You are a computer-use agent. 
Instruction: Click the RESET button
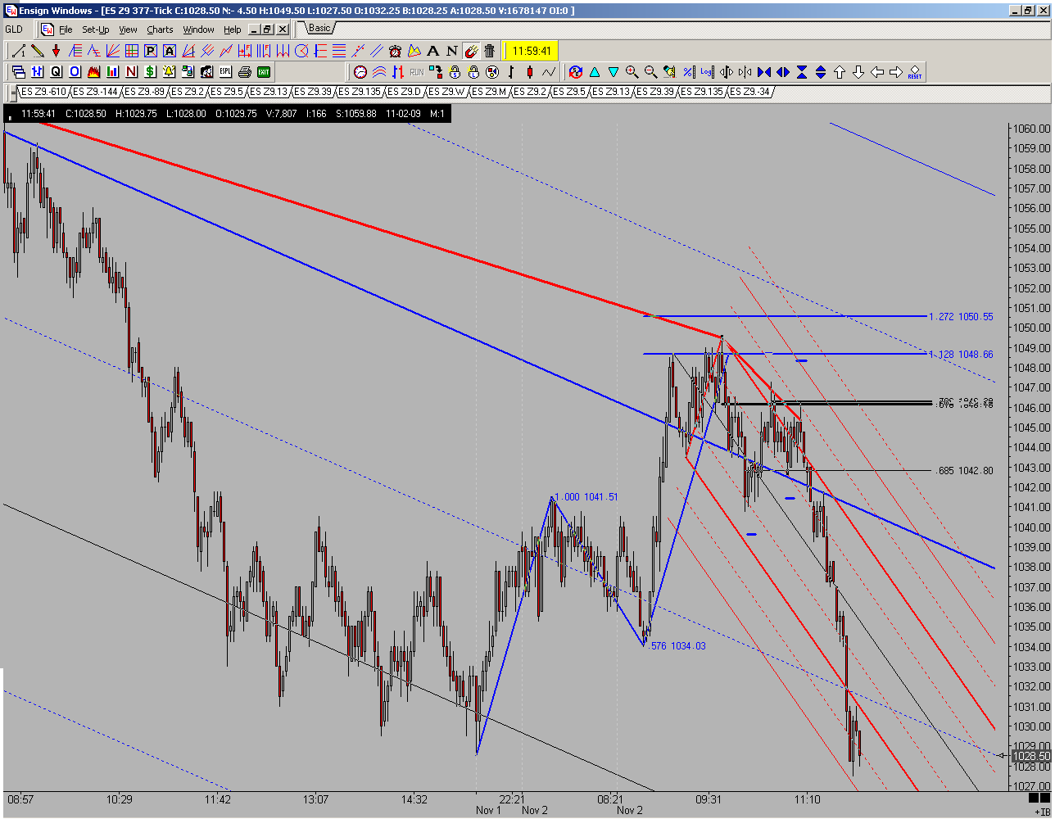tap(915, 72)
